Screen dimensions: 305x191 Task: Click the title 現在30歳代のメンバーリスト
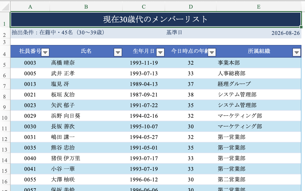pos(156,19)
